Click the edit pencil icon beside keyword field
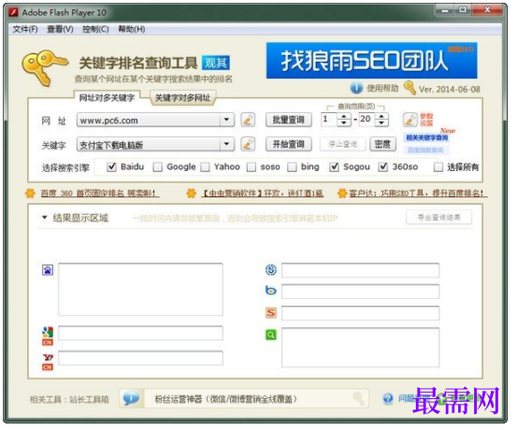This screenshot has width=517, height=430. pyautogui.click(x=248, y=145)
